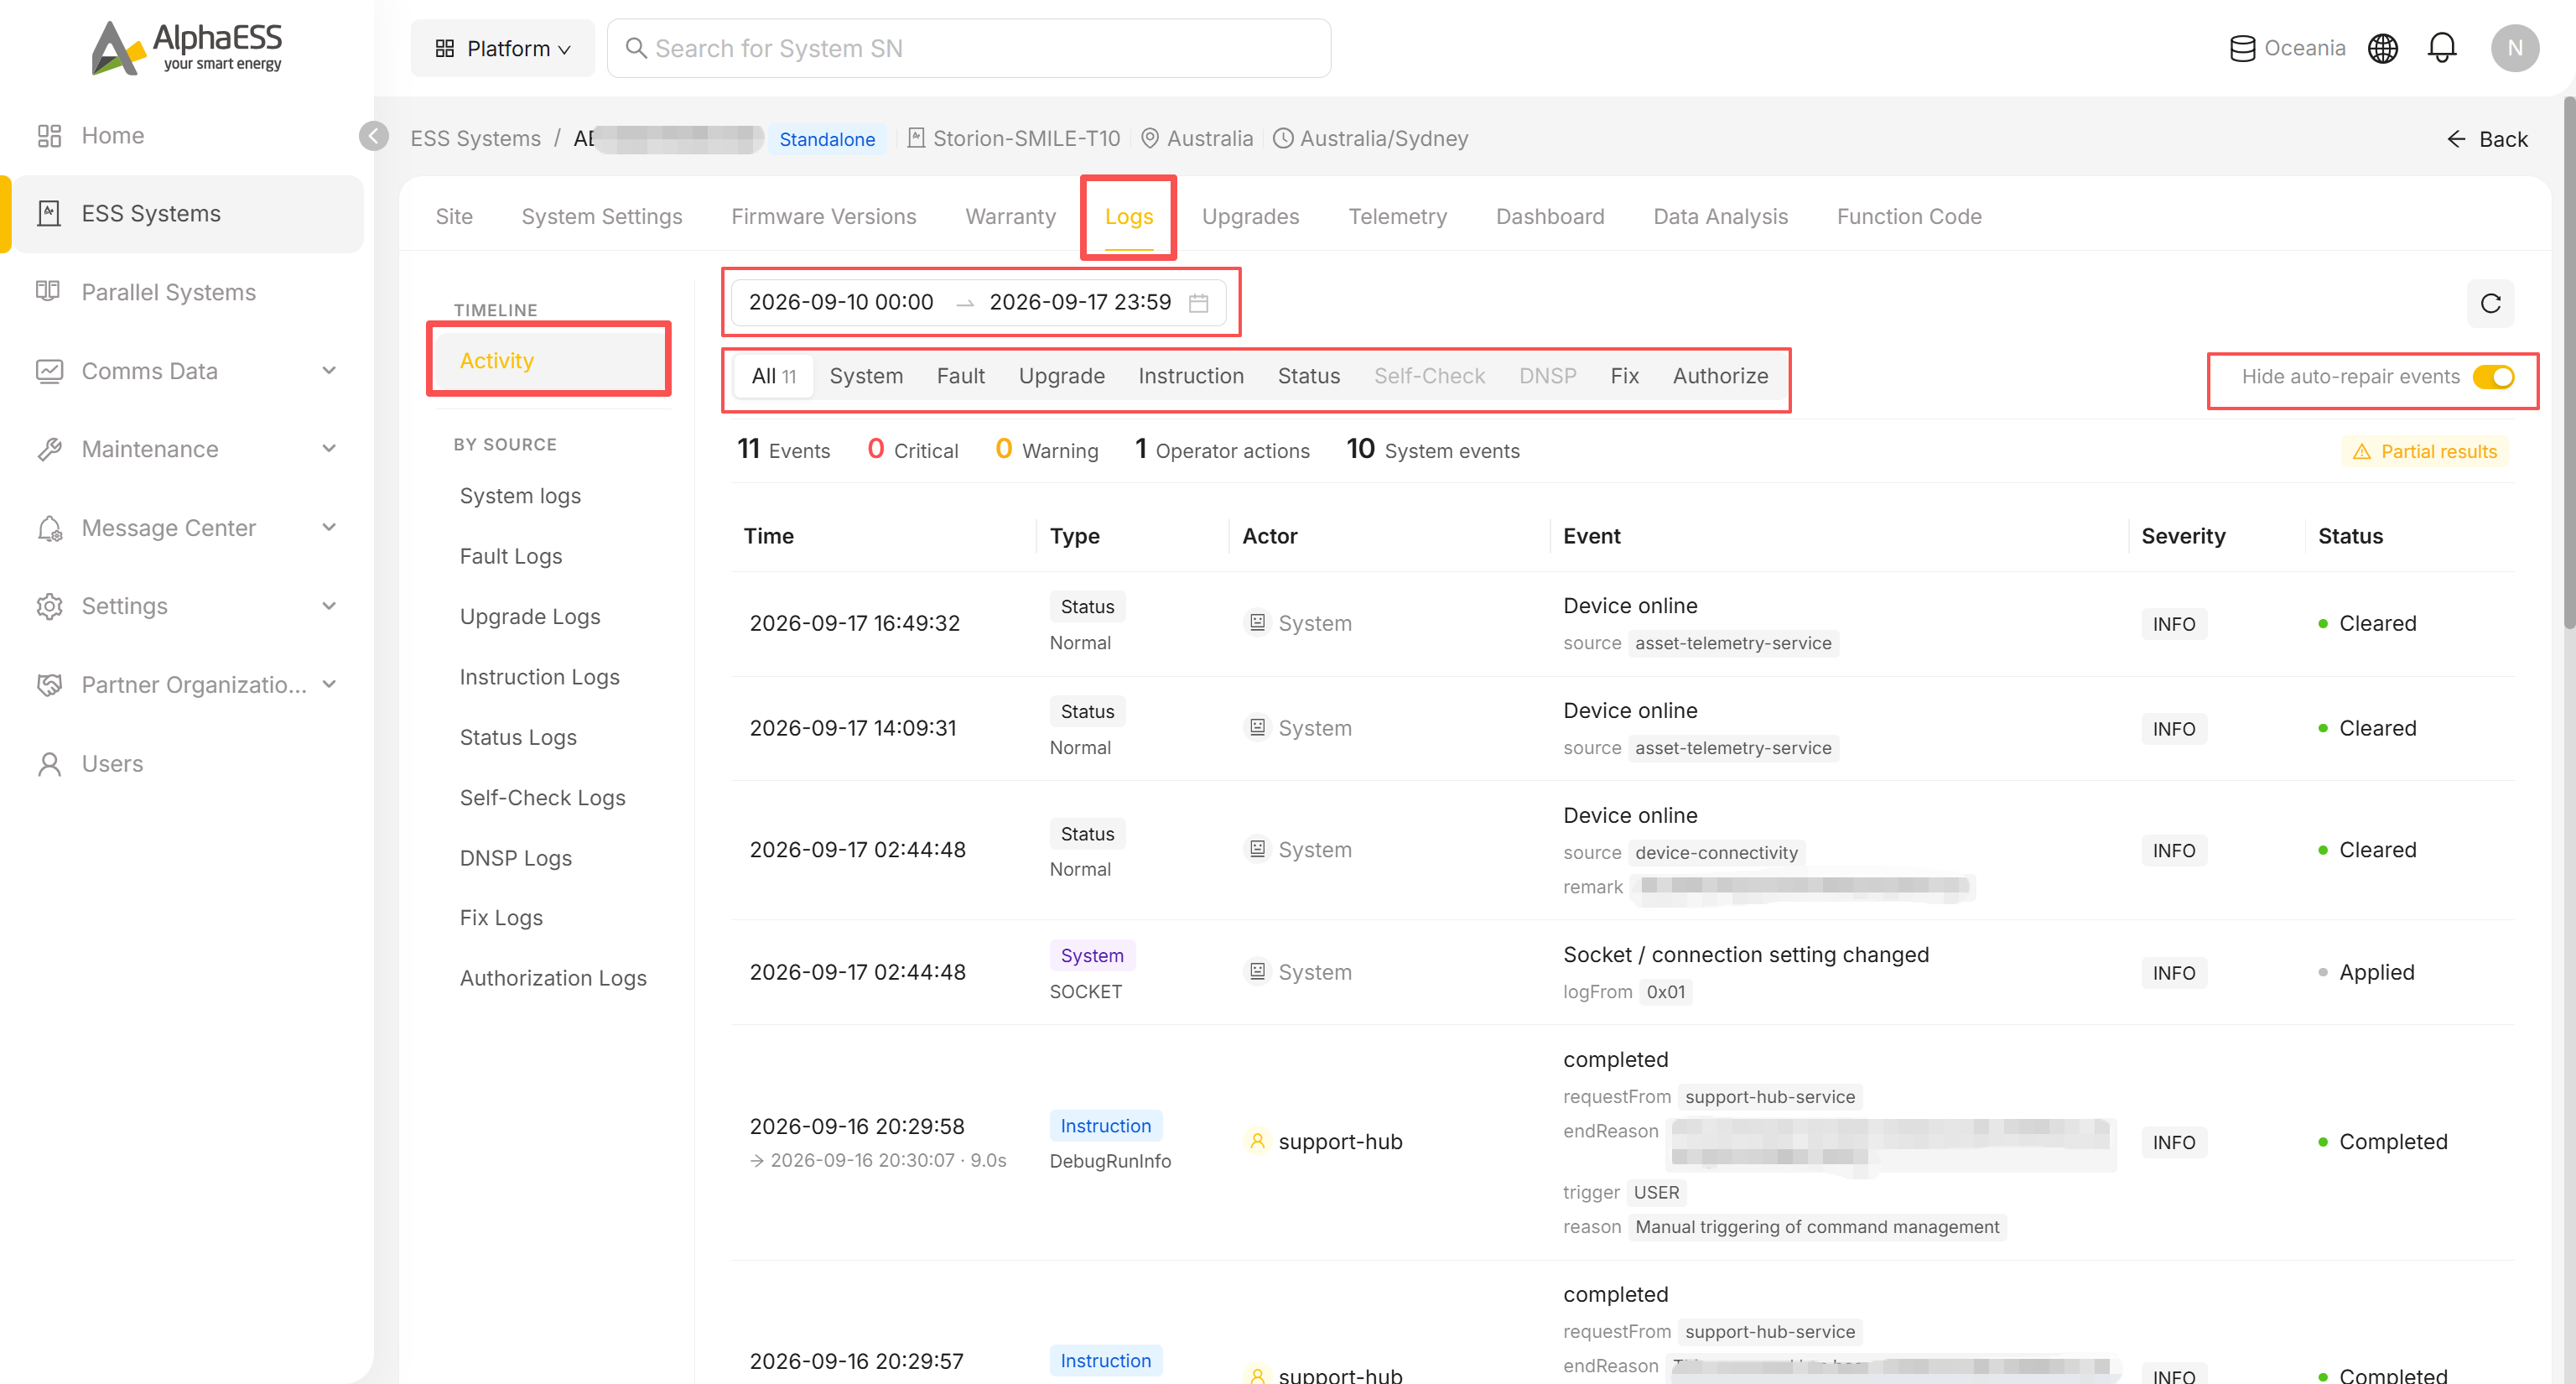Collapse the sidebar with the arrow button
The height and width of the screenshot is (1384, 2576).
374,136
